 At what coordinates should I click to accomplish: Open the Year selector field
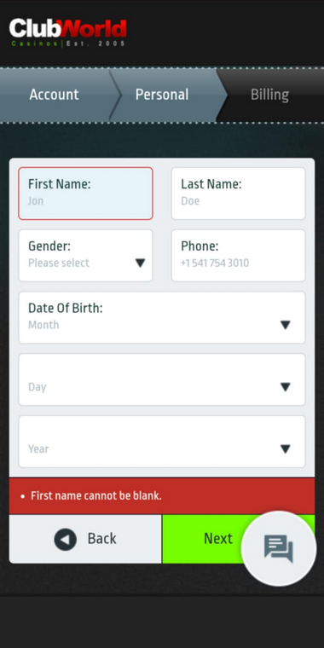(x=162, y=442)
